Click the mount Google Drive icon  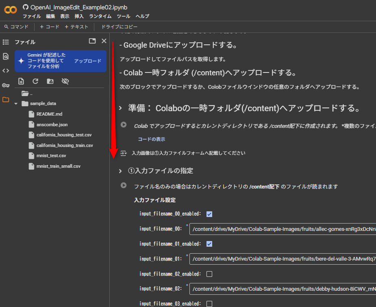coord(50,81)
